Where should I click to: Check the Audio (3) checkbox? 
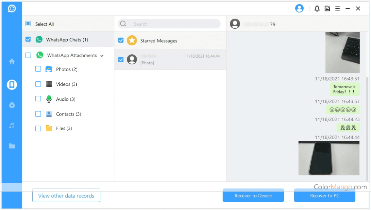[x=38, y=99]
